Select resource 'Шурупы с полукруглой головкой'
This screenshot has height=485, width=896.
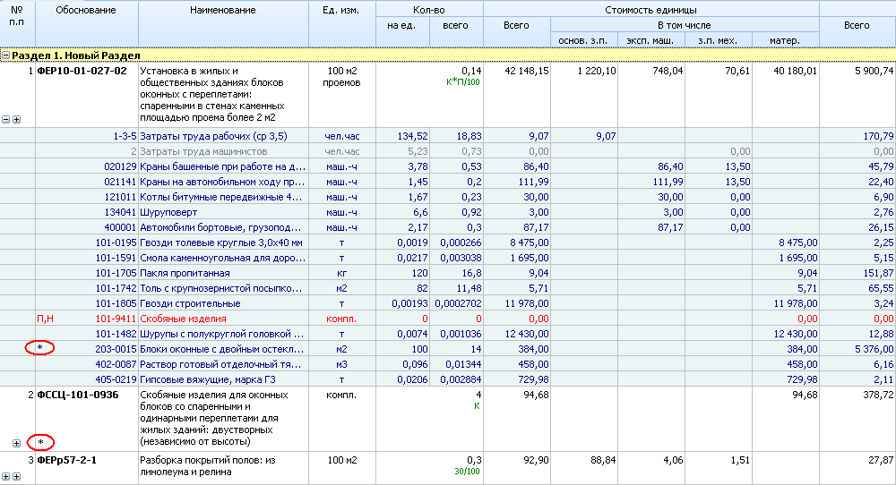448,334
